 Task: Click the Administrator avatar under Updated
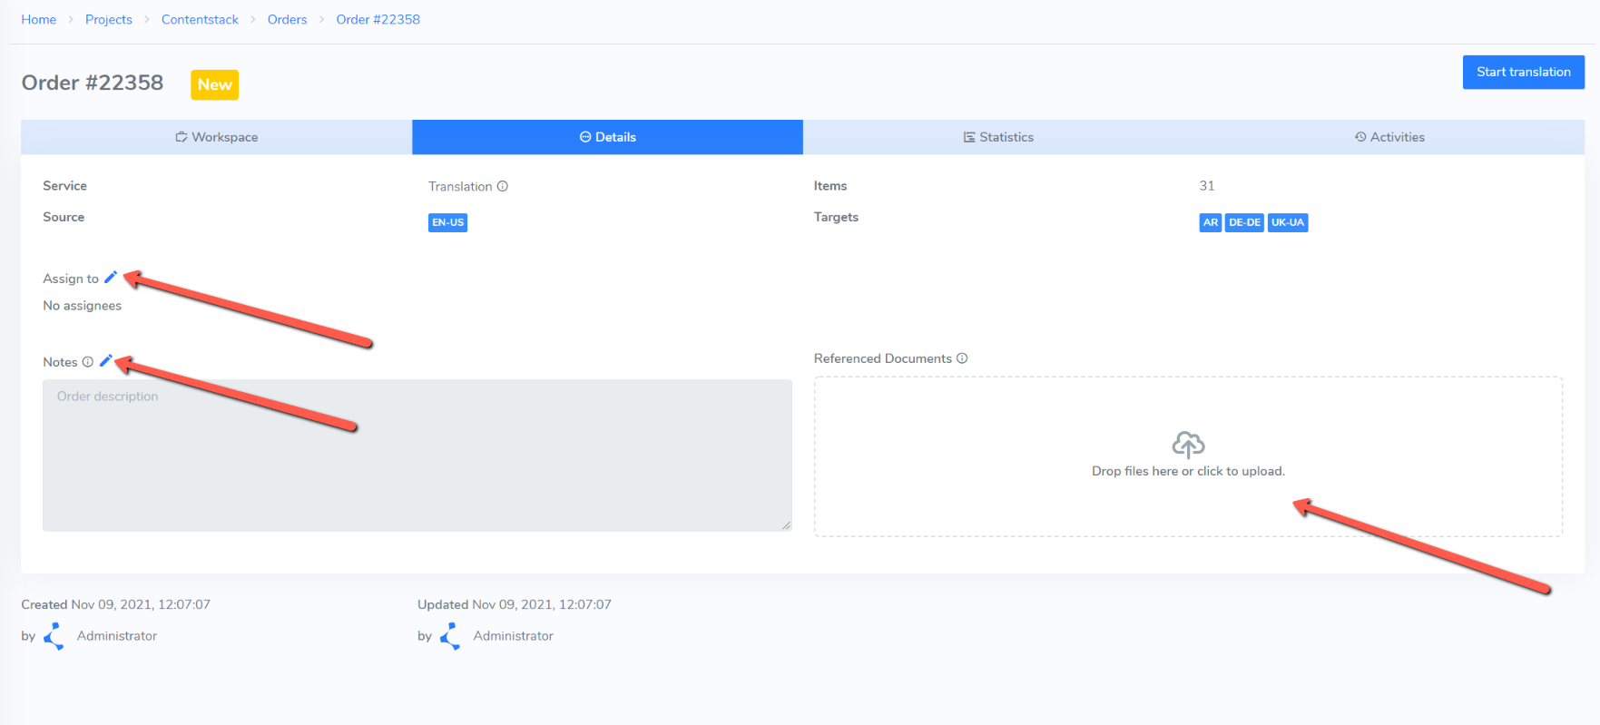point(450,636)
